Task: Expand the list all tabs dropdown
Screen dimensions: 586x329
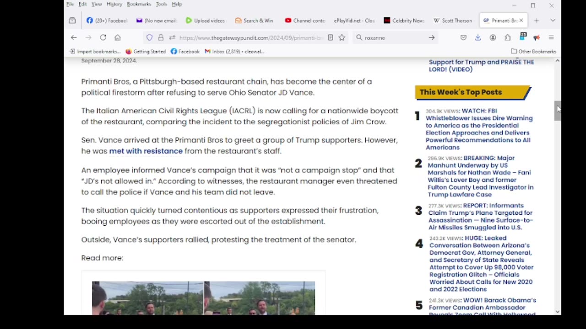Action: 553,21
